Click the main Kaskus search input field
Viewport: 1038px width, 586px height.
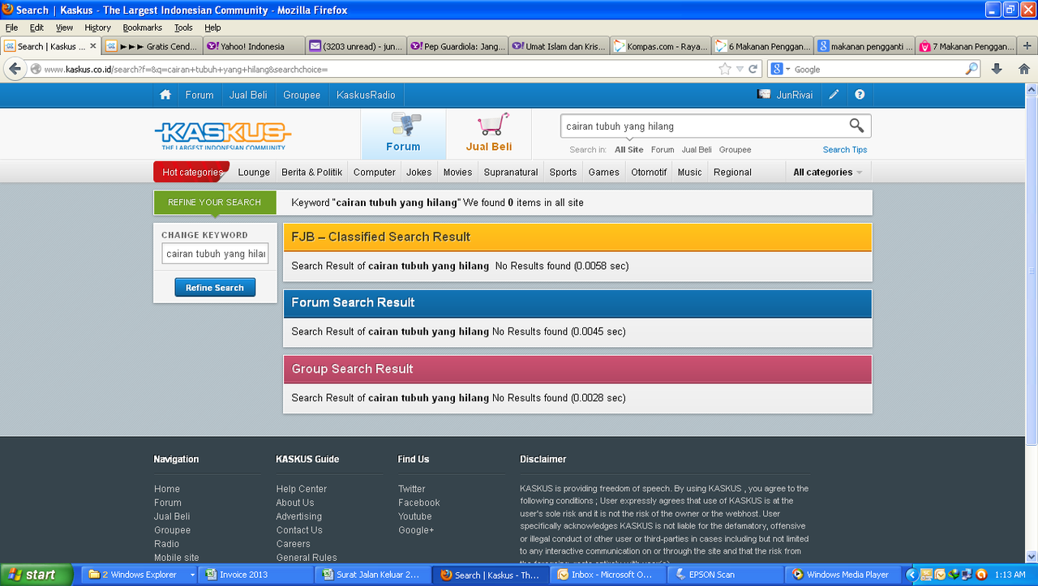click(x=704, y=126)
